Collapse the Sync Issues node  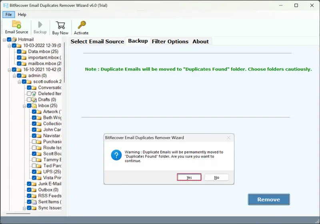tap(24, 208)
